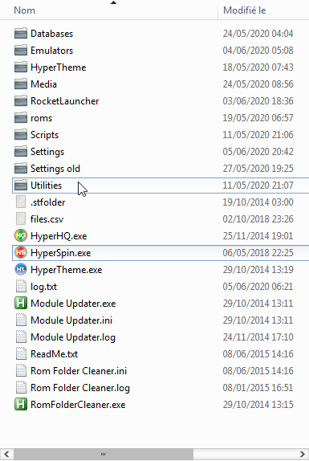Select the Module Updater.ini file name

tap(71, 320)
